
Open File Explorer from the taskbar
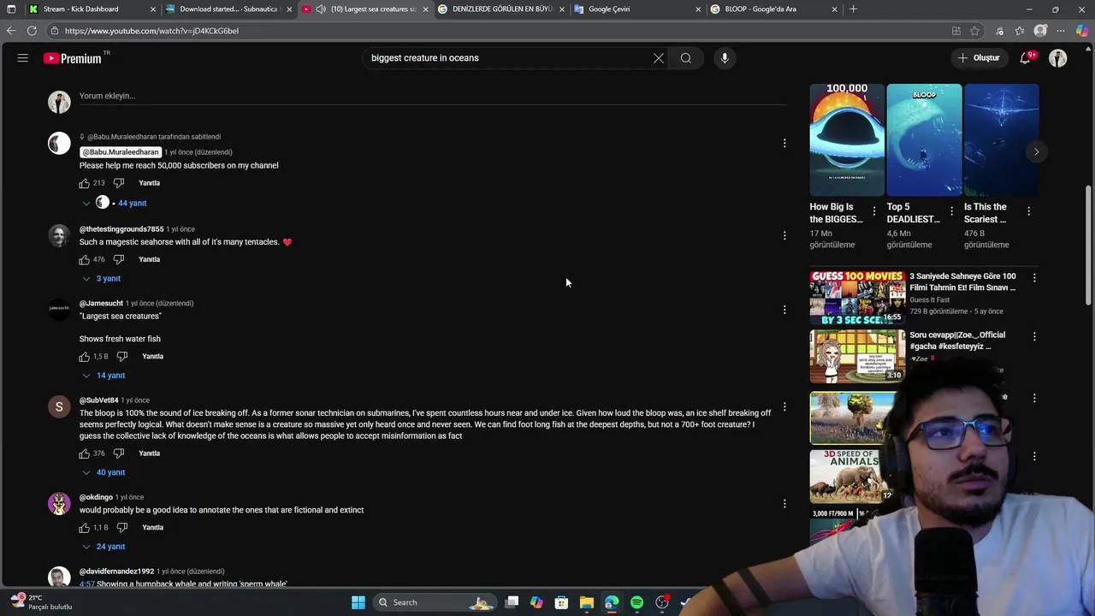(x=587, y=602)
